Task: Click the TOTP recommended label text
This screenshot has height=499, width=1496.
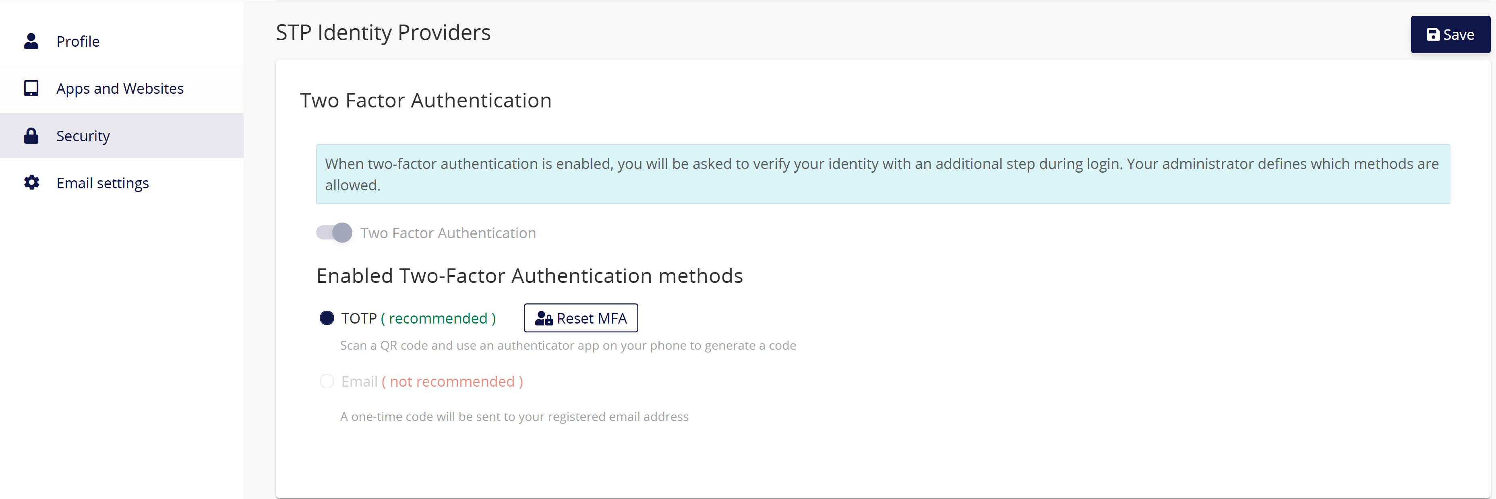Action: [x=418, y=319]
